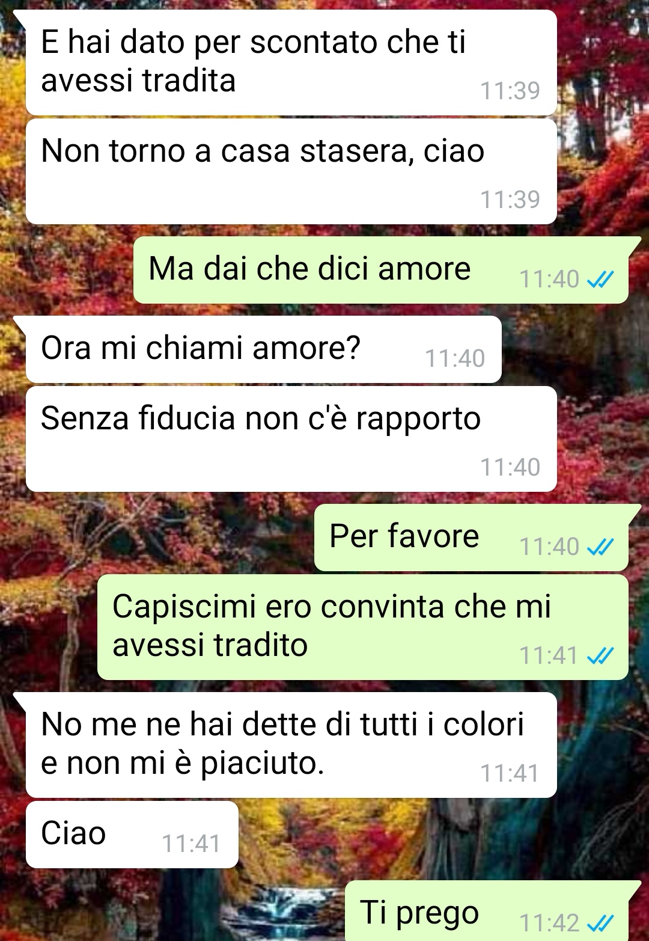Tap 'No me ne hai dette di tutti i colori' message

coord(291,745)
